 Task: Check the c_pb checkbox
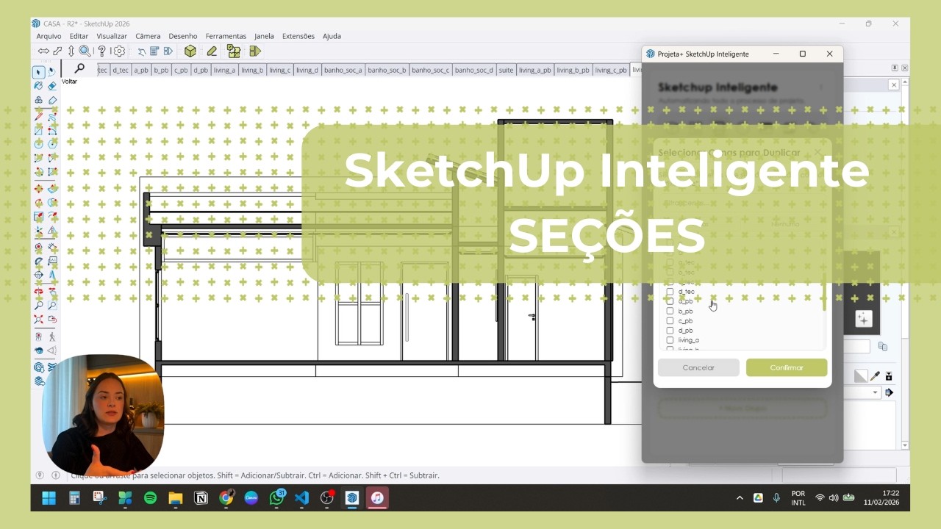point(670,321)
